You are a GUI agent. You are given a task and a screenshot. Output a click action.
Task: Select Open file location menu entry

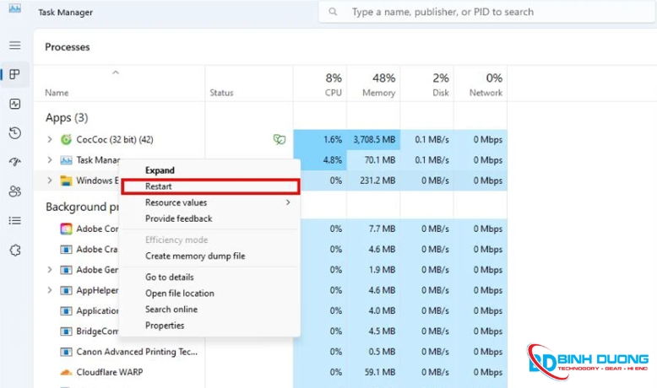point(210,294)
